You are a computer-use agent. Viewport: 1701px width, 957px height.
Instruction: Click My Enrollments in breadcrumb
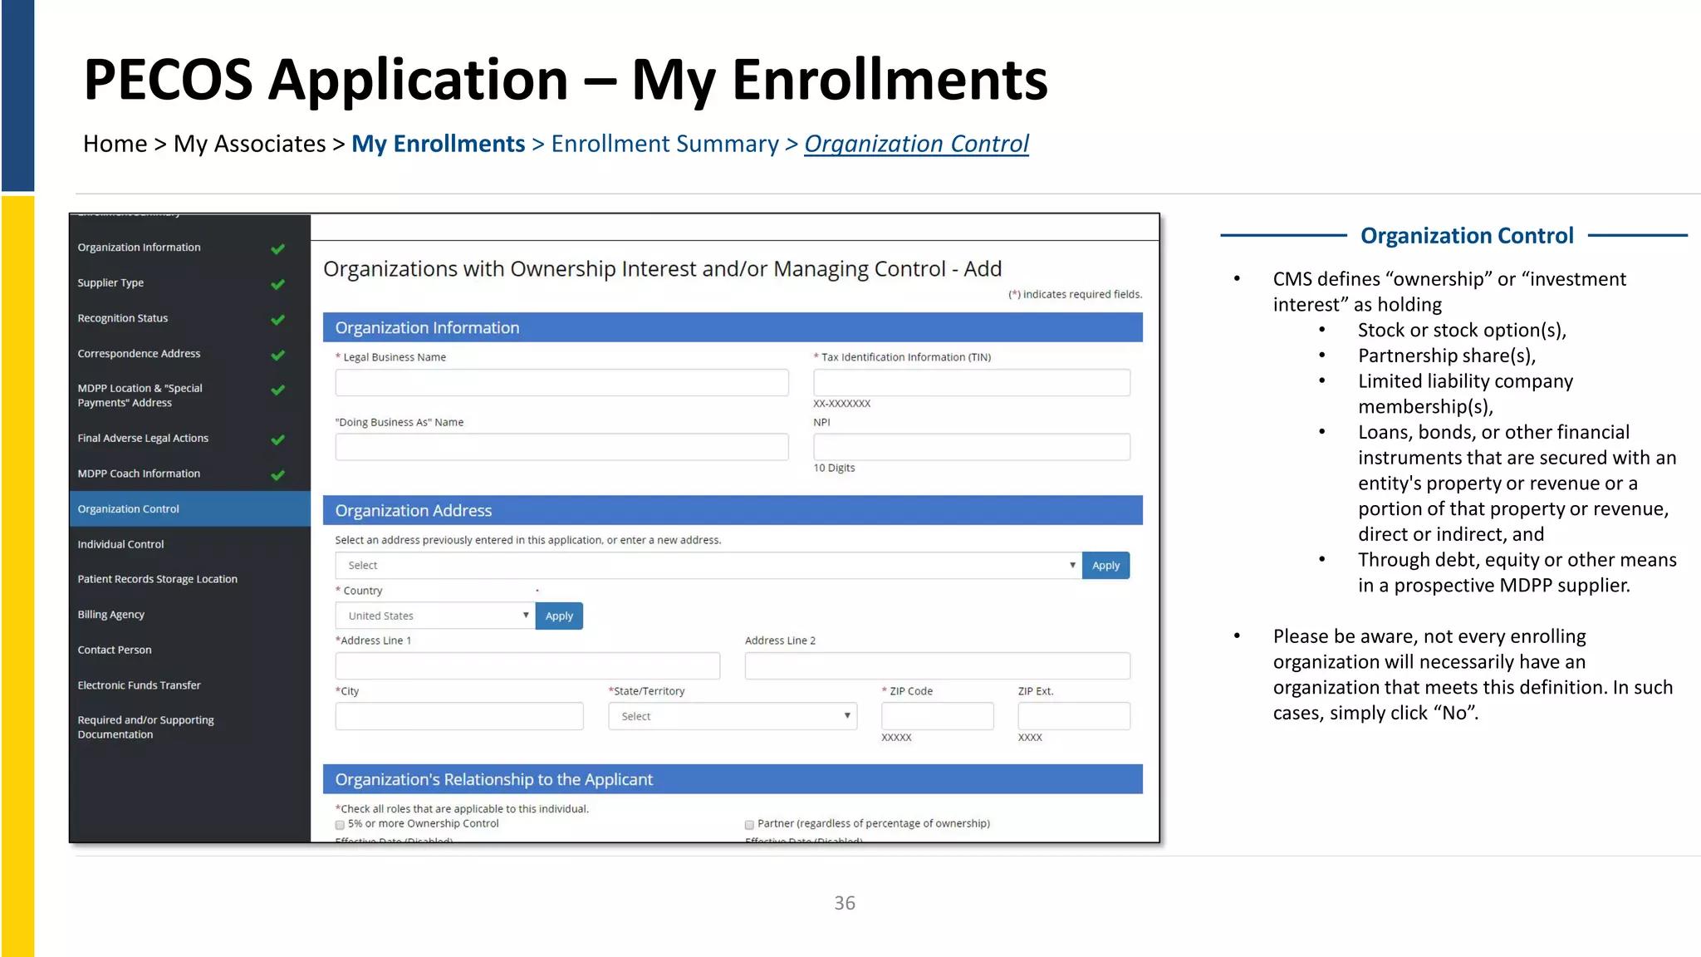tap(439, 144)
